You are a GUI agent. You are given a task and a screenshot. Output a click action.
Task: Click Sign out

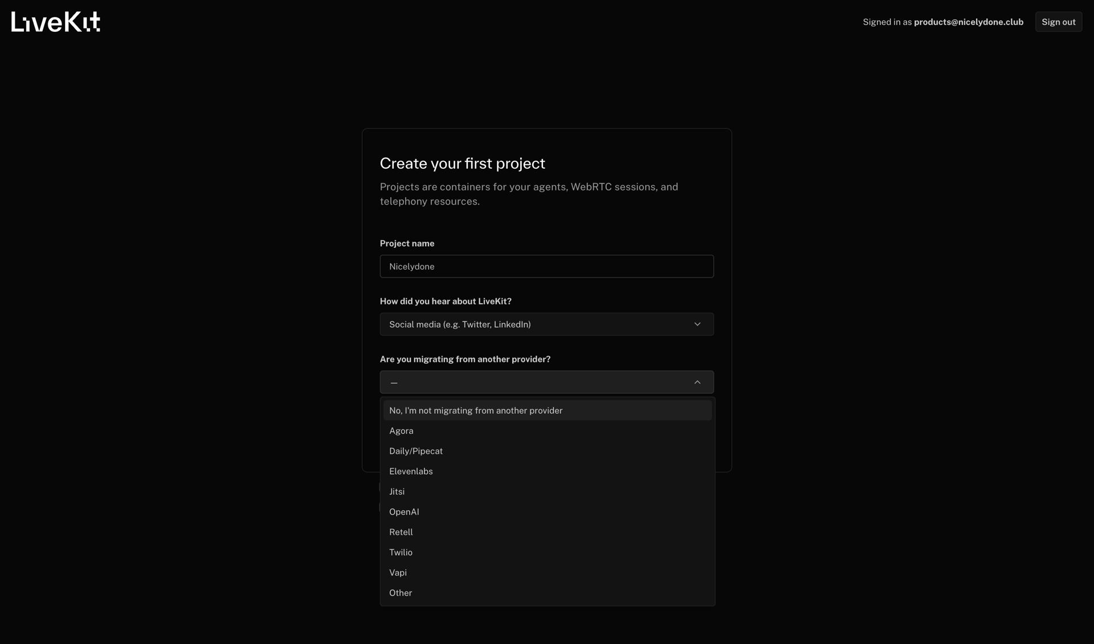coord(1058,22)
